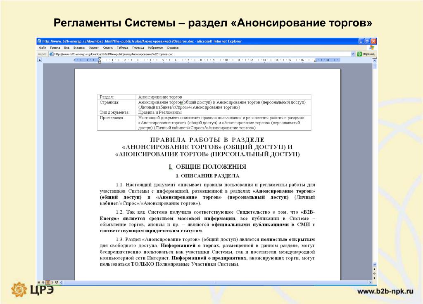The width and height of the screenshot is (423, 304).
Task: Click the 'Страница:' table cell
Action: point(116,105)
